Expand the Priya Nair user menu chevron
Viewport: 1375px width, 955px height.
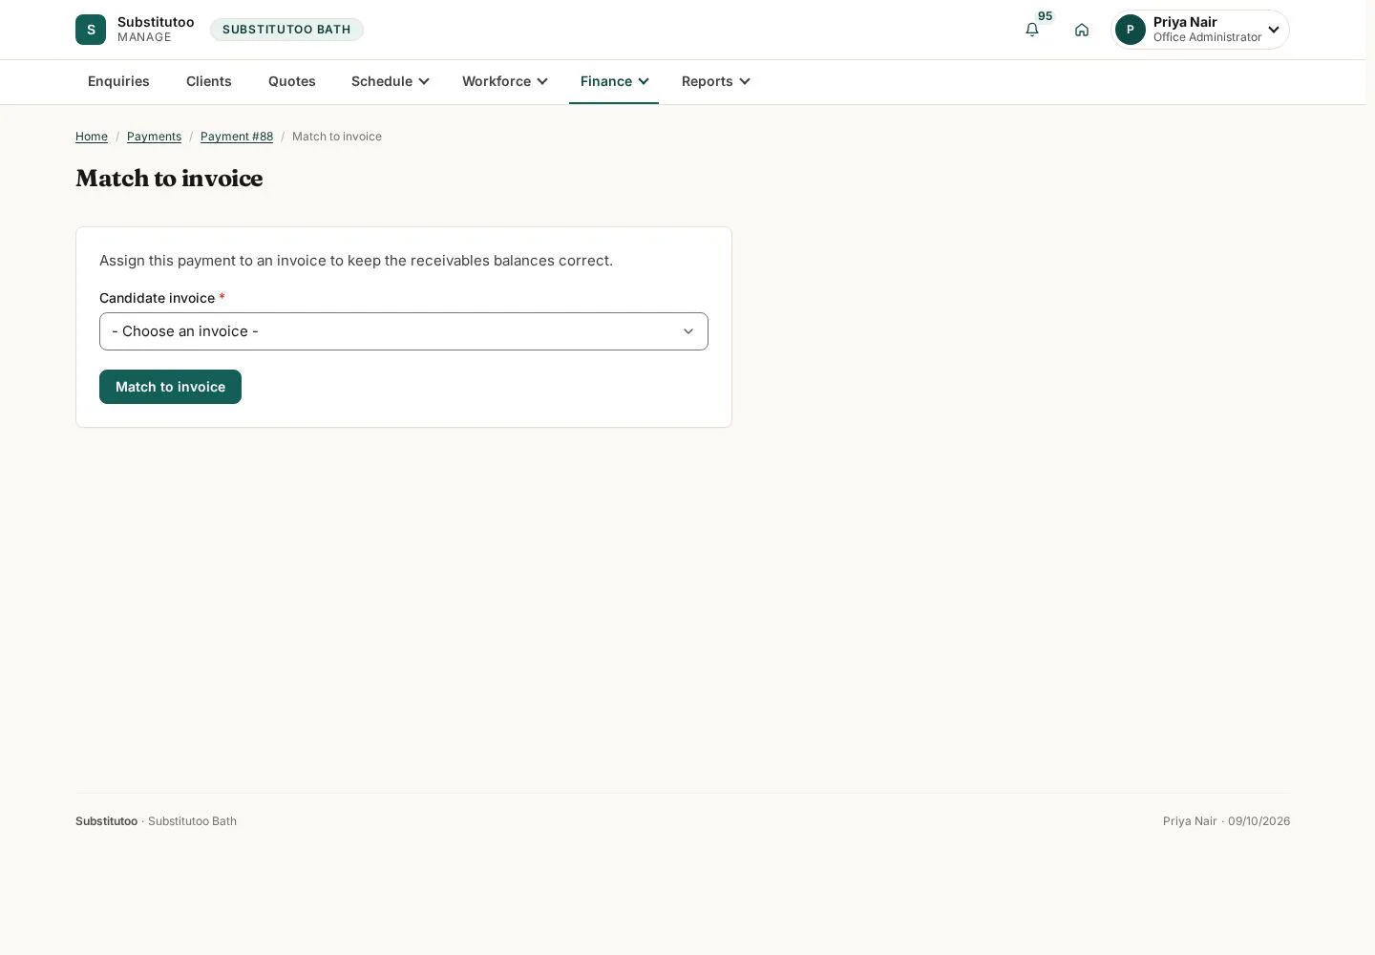(1274, 30)
